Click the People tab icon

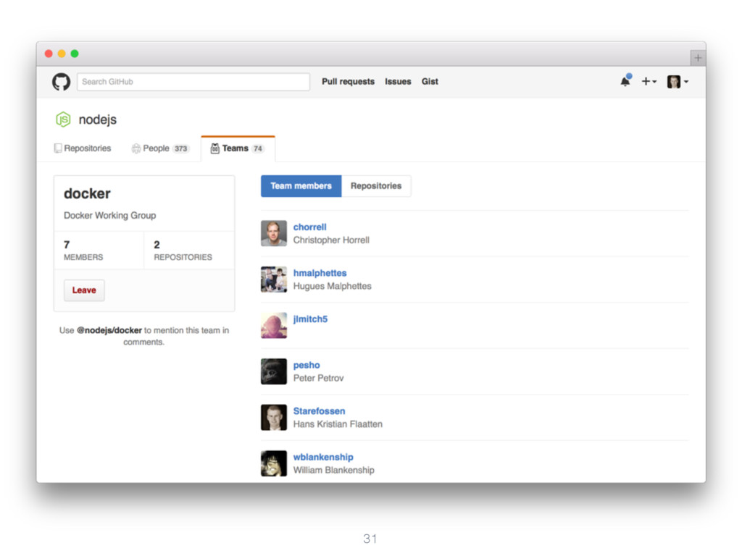click(136, 148)
